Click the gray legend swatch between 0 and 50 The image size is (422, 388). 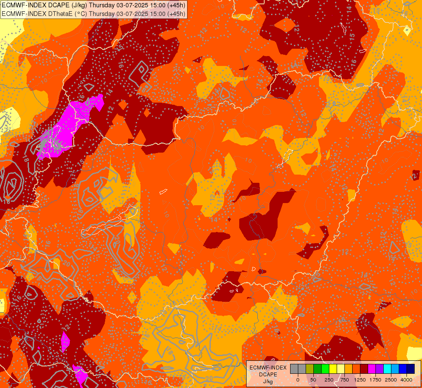[x=302, y=369]
